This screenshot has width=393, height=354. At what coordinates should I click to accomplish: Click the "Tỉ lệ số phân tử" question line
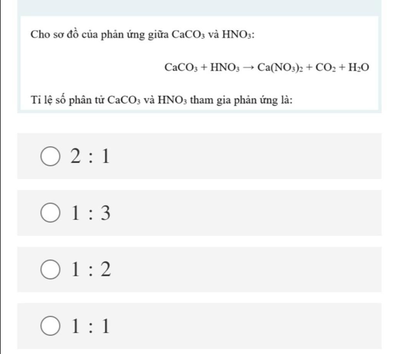(x=162, y=101)
